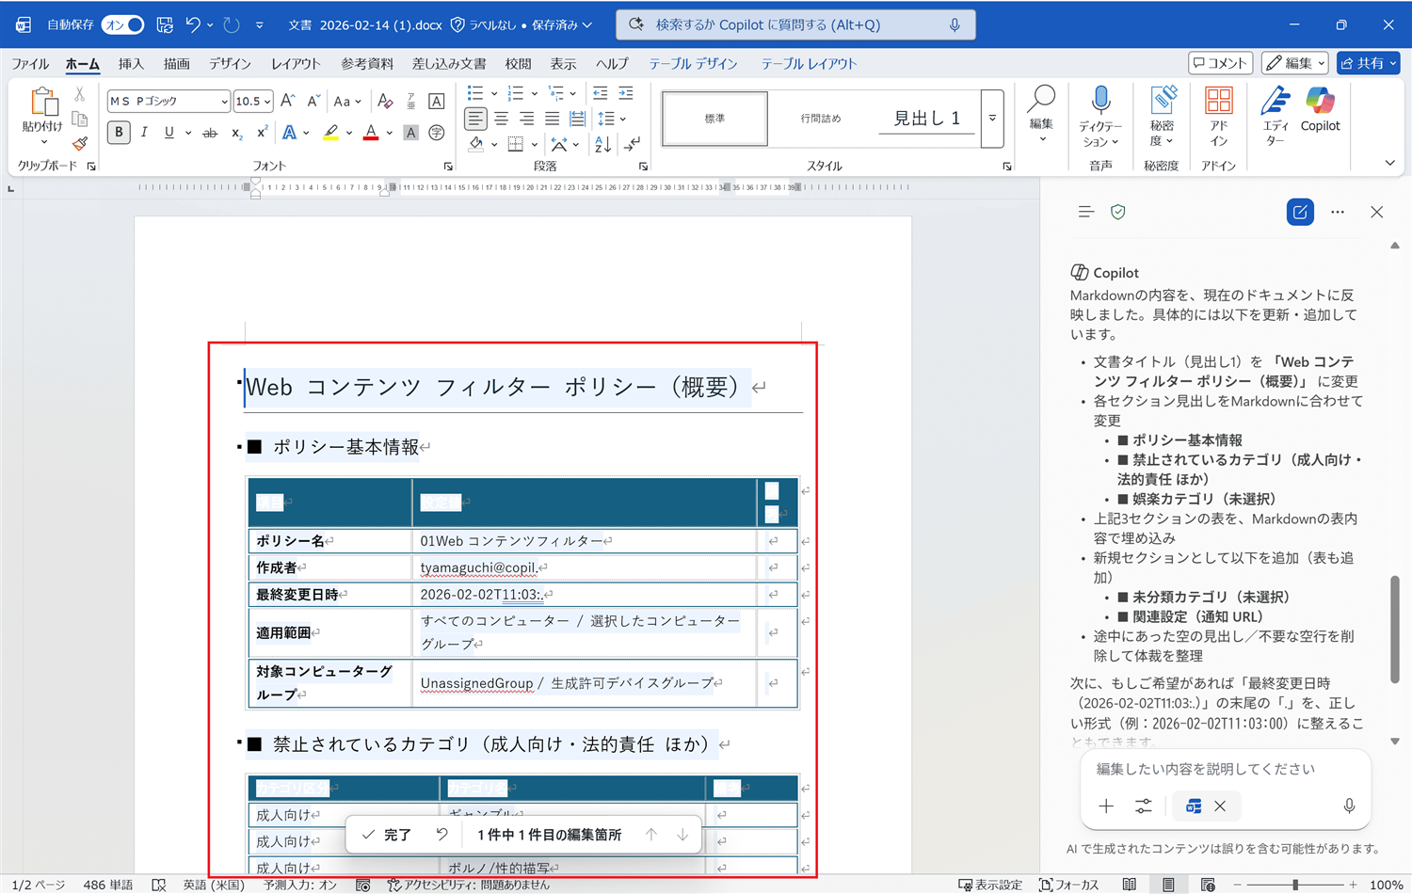1412x894 pixels.
Task: Click the plus icon in Copilot prompt box
Action: [1106, 806]
